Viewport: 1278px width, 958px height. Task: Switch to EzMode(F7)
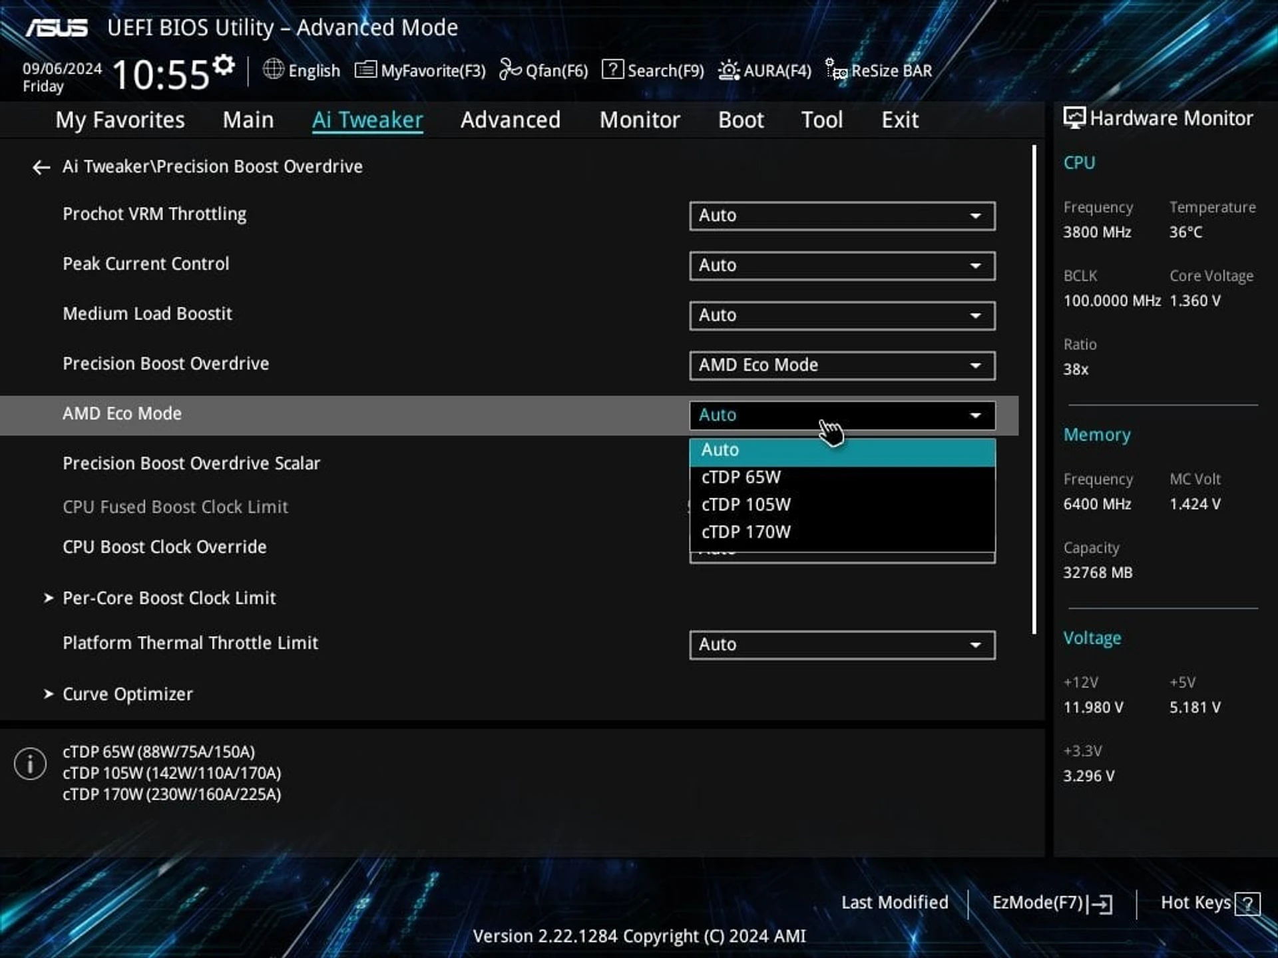coord(1052,903)
